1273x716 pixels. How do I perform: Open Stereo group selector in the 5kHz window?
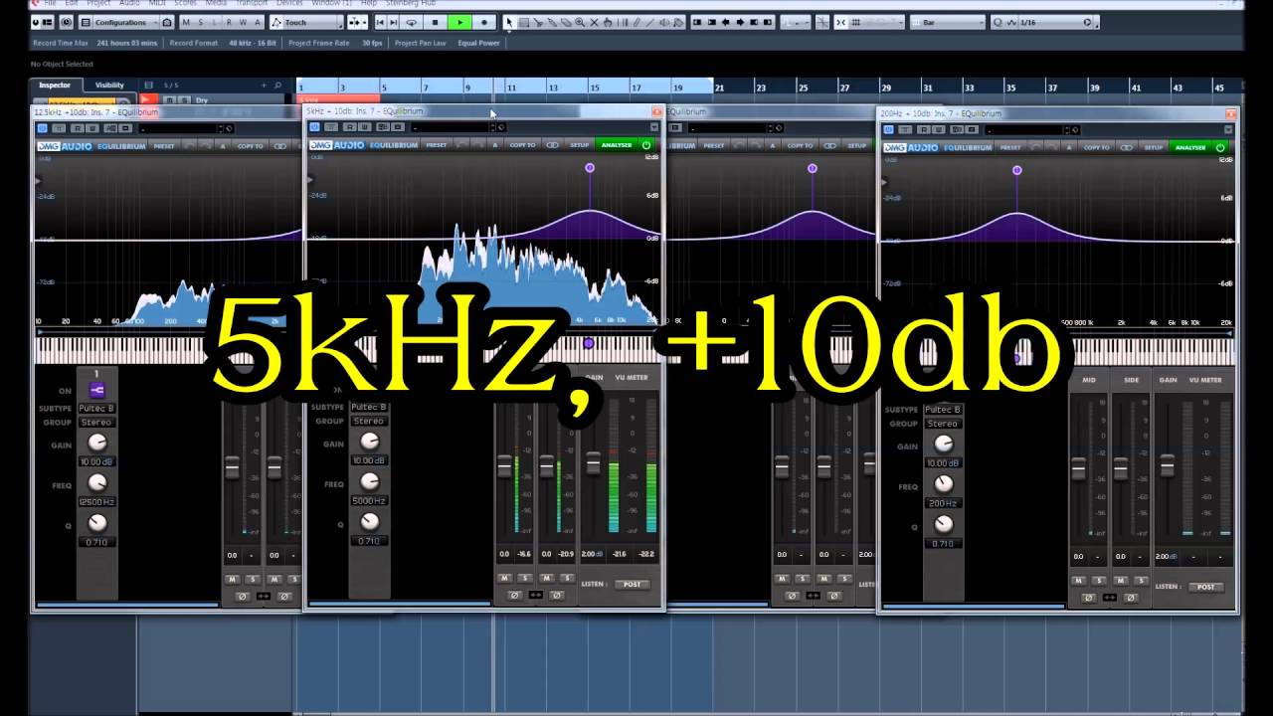coord(368,421)
